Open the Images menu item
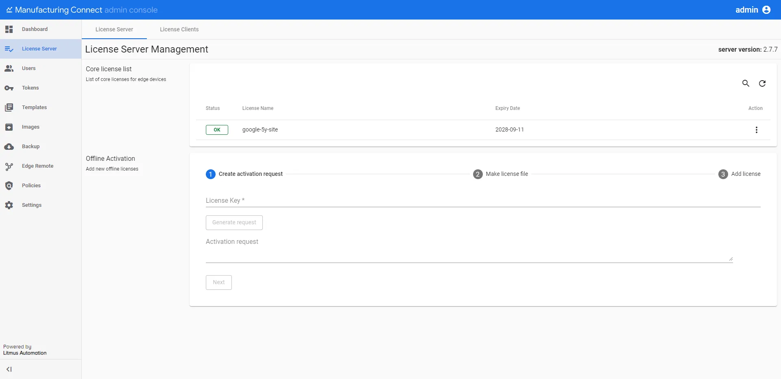 41,127
